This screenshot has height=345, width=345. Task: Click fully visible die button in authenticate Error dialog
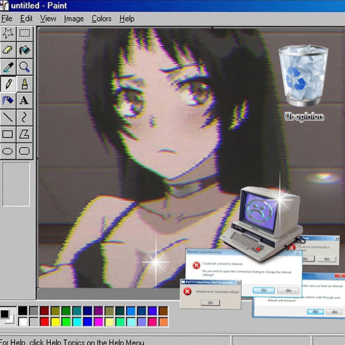pyautogui.click(x=327, y=259)
